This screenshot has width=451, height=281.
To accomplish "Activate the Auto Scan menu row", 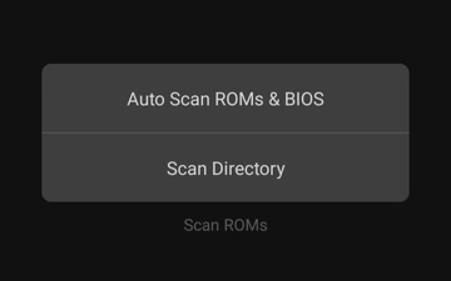I will [225, 99].
